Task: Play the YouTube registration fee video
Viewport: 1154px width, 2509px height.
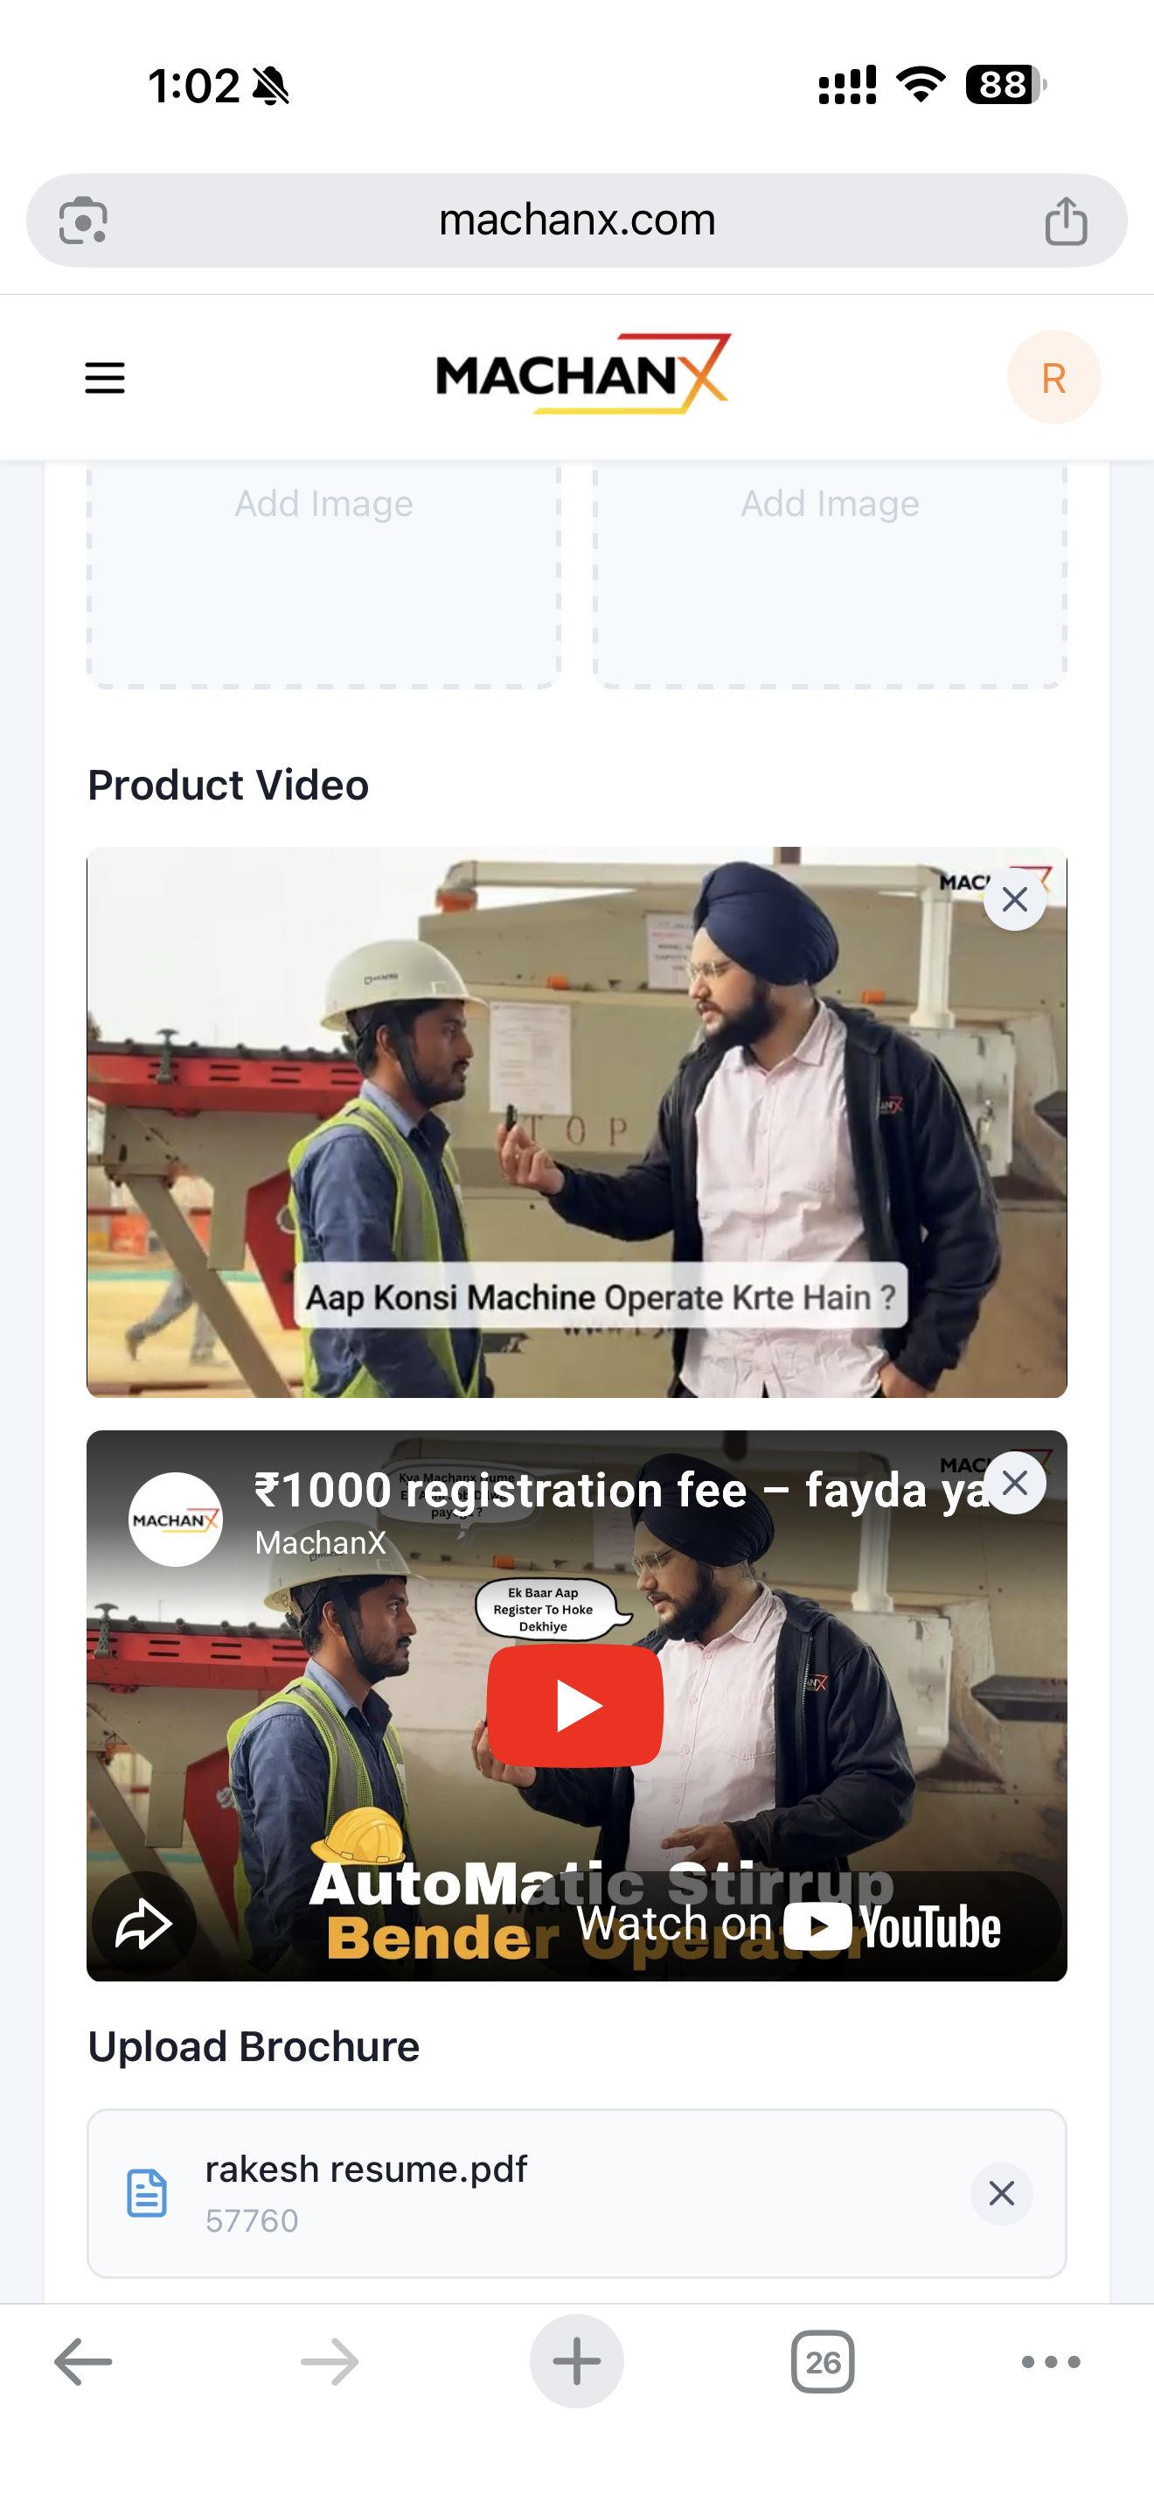Action: 575,1705
